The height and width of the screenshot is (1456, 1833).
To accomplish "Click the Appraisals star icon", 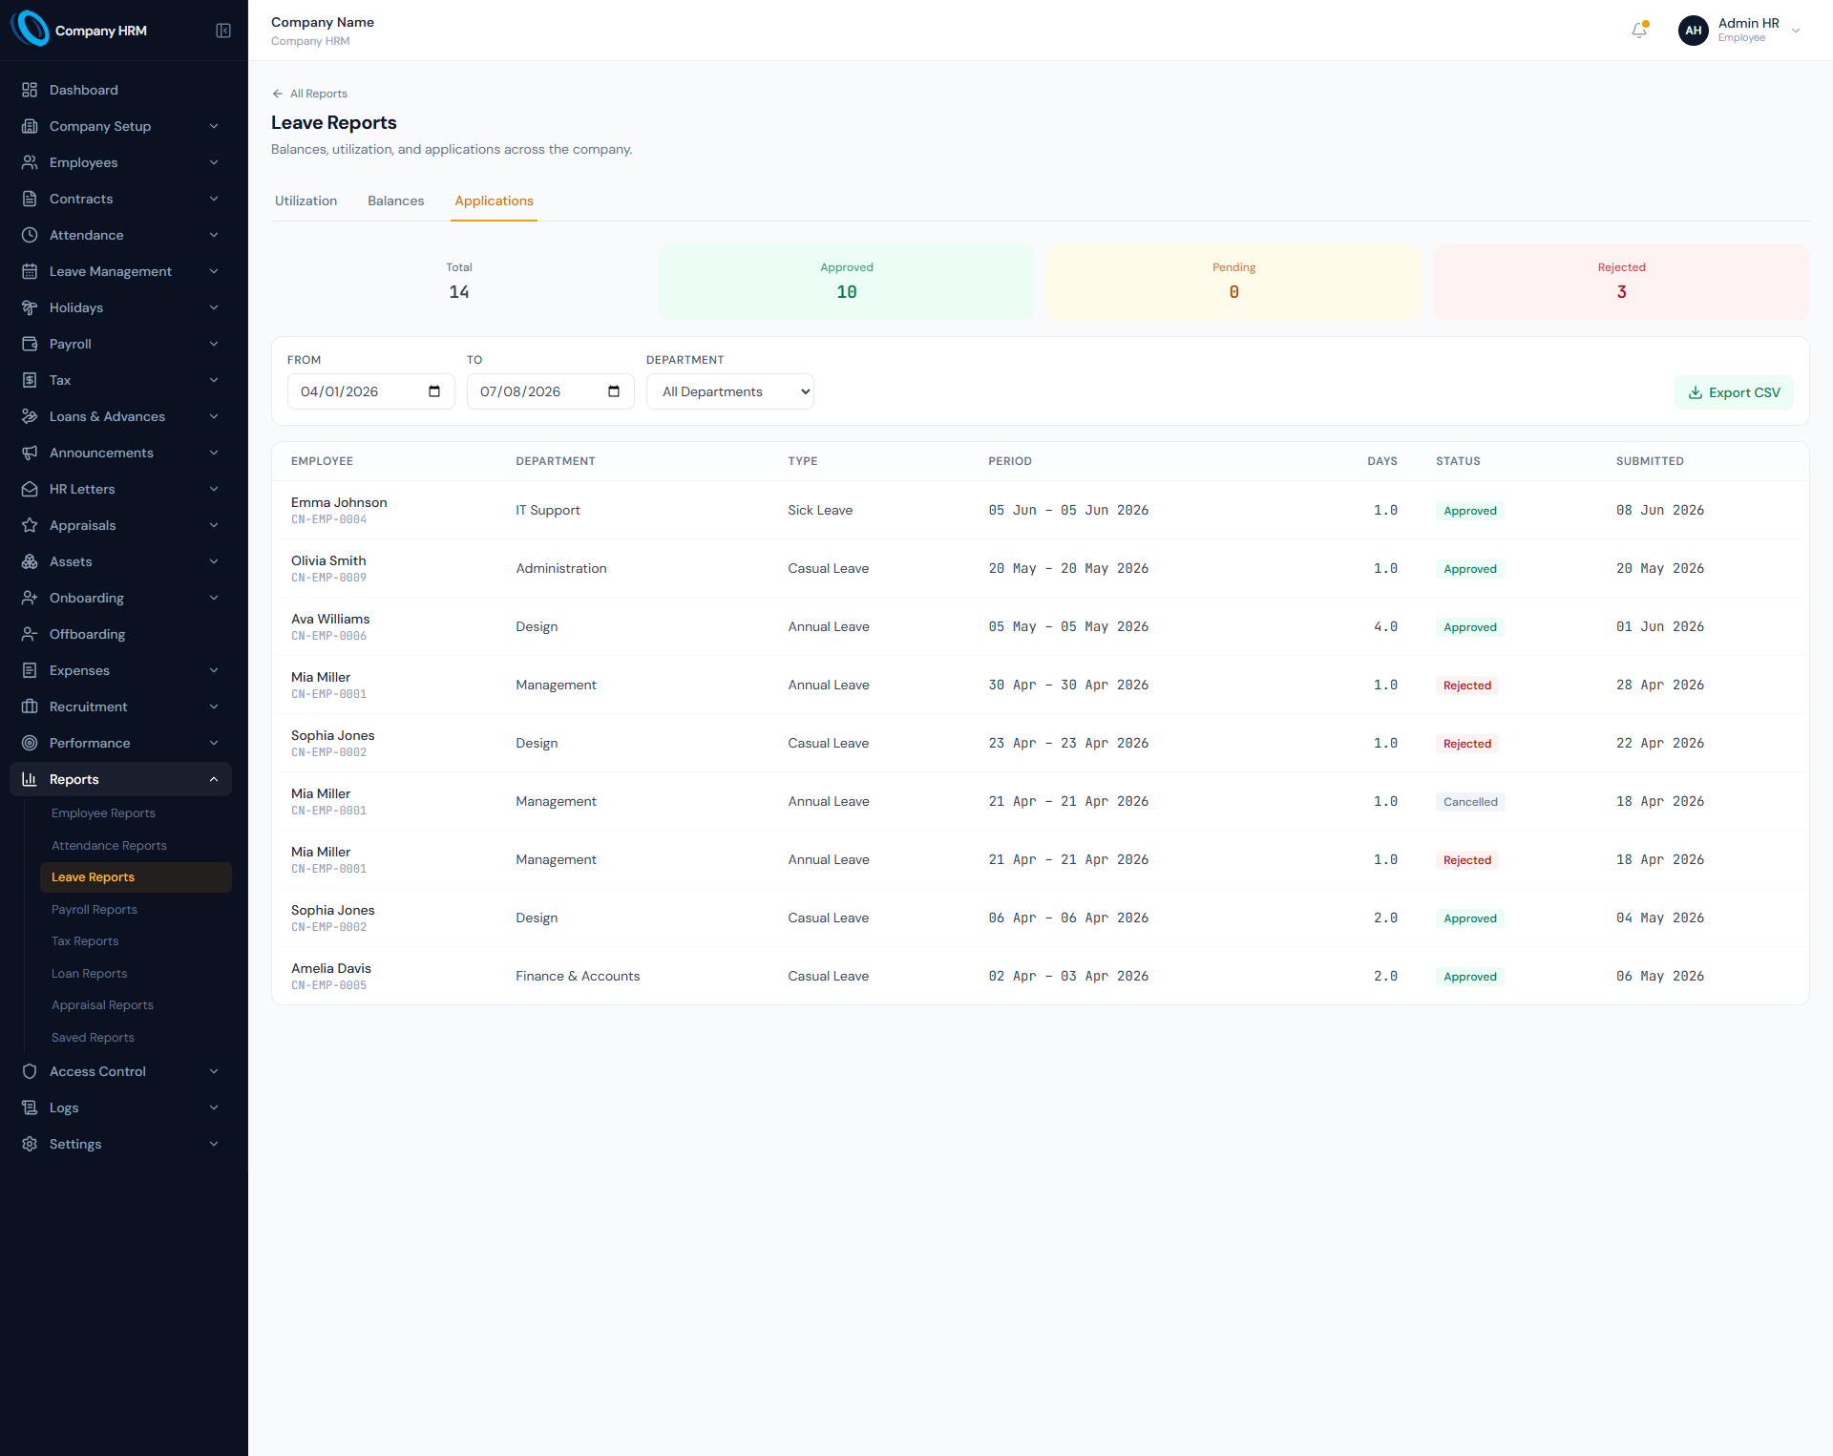I will click(30, 525).
